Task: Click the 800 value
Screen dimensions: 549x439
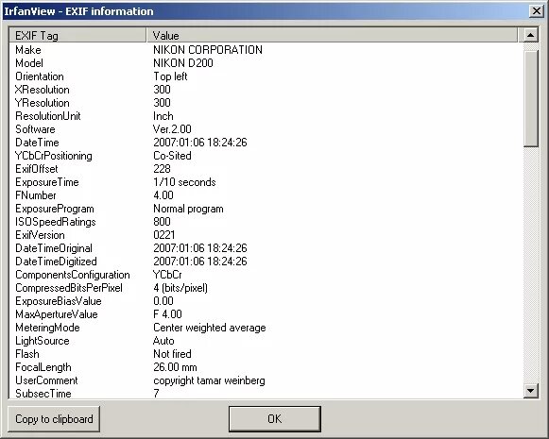Action: [x=162, y=222]
